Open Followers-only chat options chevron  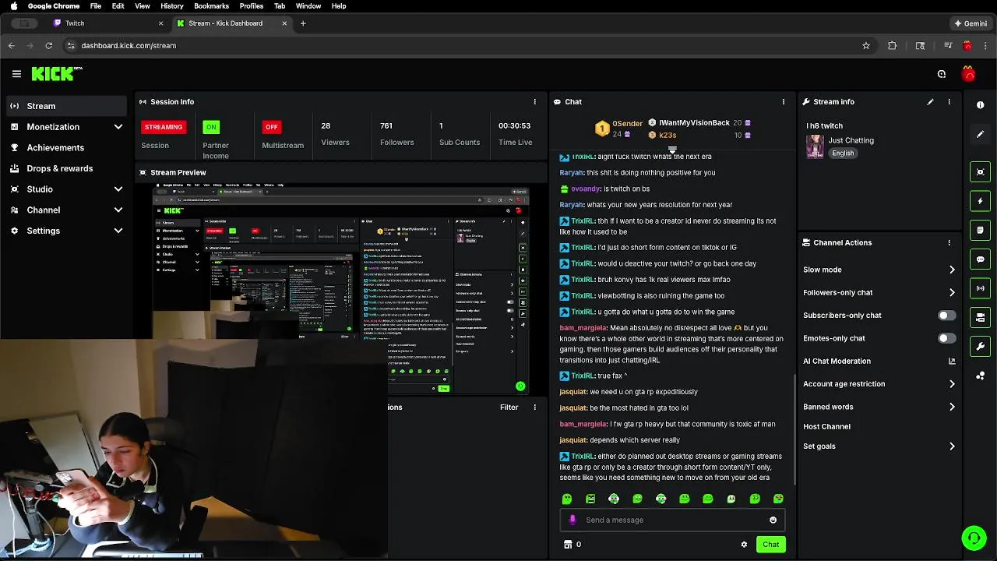point(952,293)
